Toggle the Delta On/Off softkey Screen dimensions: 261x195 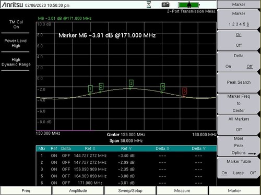pyautogui.click(x=239, y=61)
